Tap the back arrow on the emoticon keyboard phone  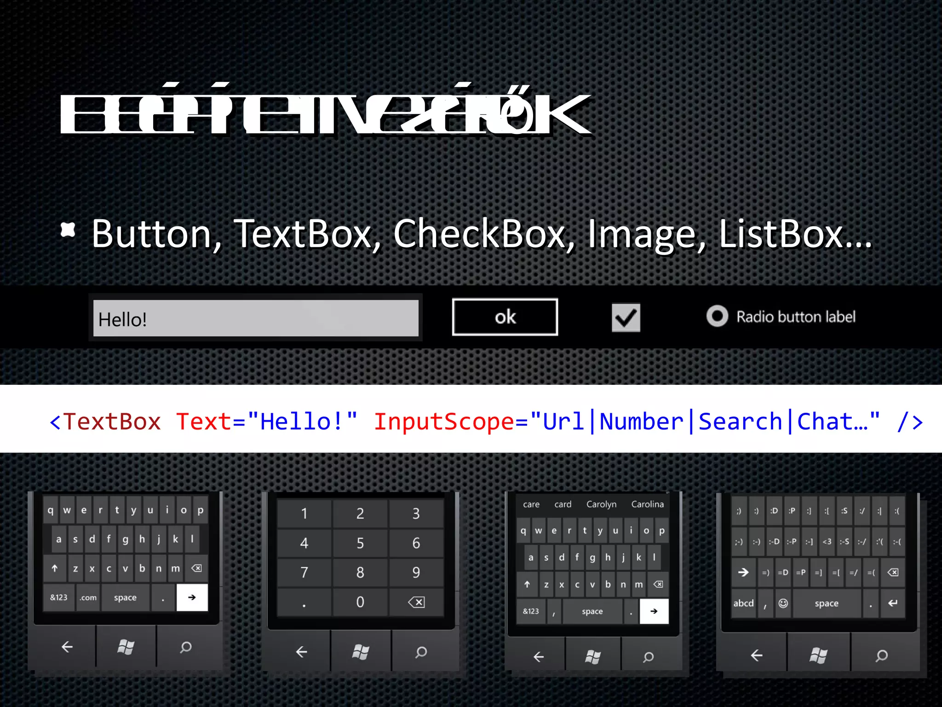[x=757, y=655]
